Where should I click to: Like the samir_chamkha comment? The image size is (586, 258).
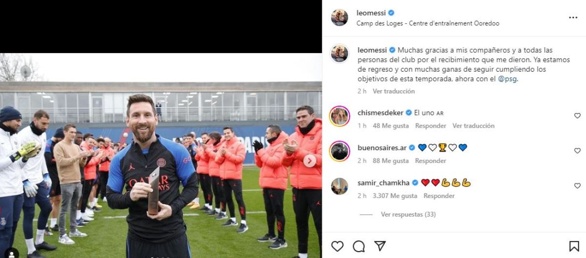577,186
